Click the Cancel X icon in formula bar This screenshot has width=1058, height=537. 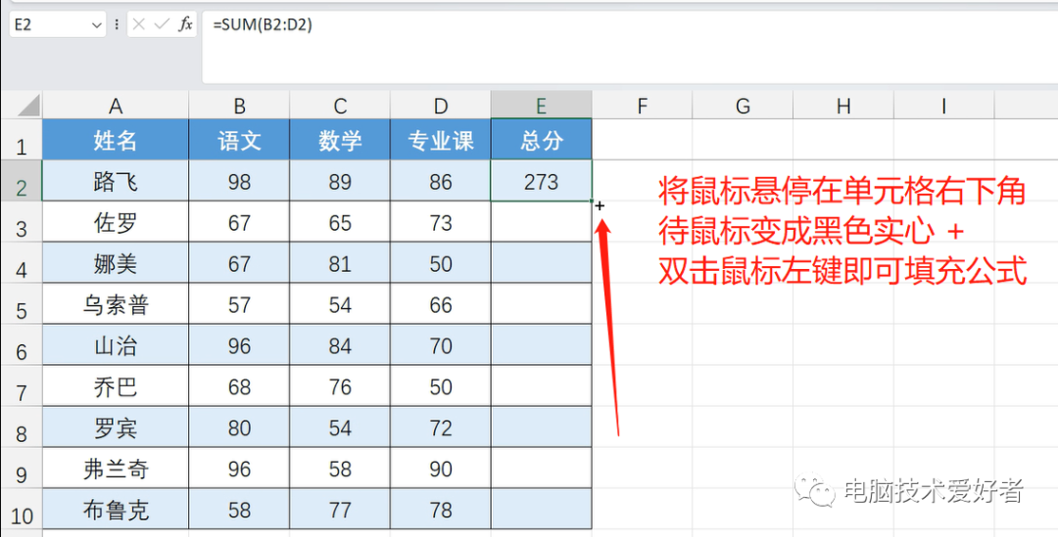139,24
